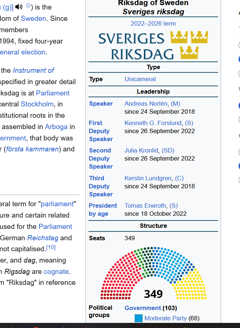The height and width of the screenshot is (328, 240).
Task: Open the cognate link
Action: 56,272
